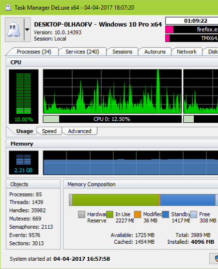This screenshot has height=269, width=218.
Task: Click the 'Version: 10.0.14393' text
Action: [x=58, y=33]
